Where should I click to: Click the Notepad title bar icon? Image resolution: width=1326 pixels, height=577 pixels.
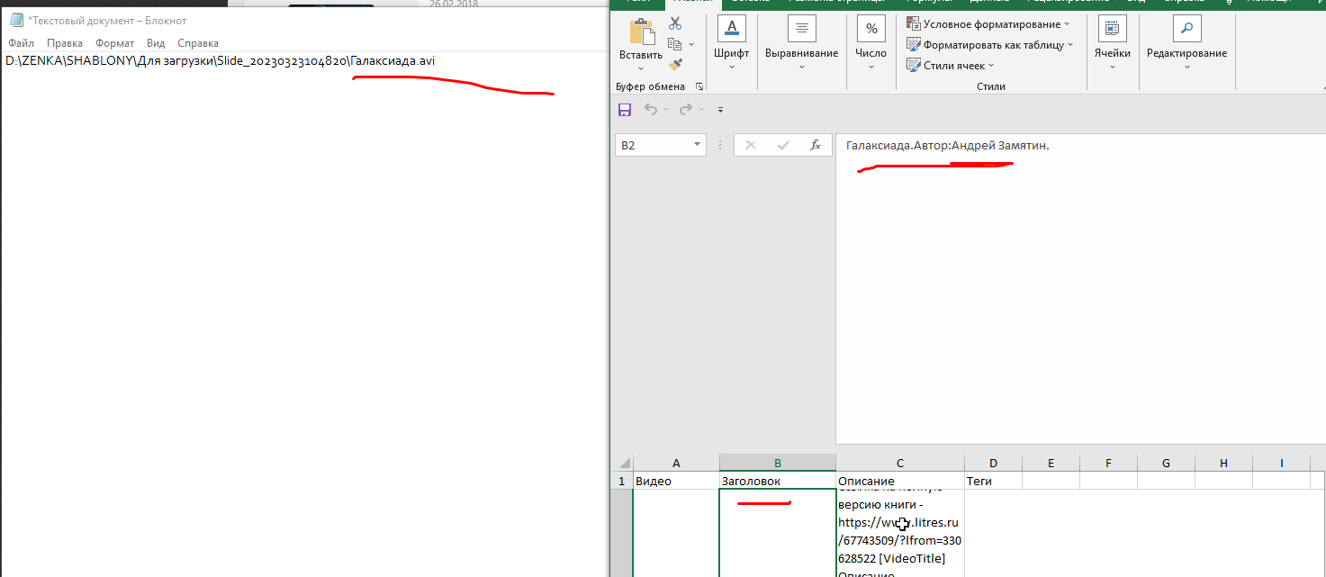pos(15,20)
